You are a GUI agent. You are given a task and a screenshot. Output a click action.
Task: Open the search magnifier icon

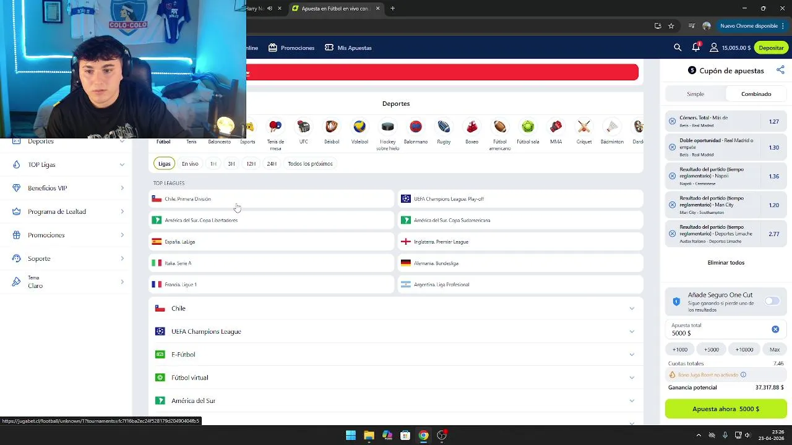[678, 48]
